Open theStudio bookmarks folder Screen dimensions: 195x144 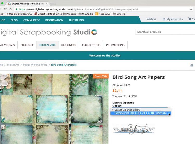pos(86,14)
